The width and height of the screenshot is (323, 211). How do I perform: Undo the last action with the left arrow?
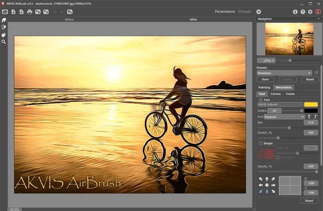click(x=55, y=12)
